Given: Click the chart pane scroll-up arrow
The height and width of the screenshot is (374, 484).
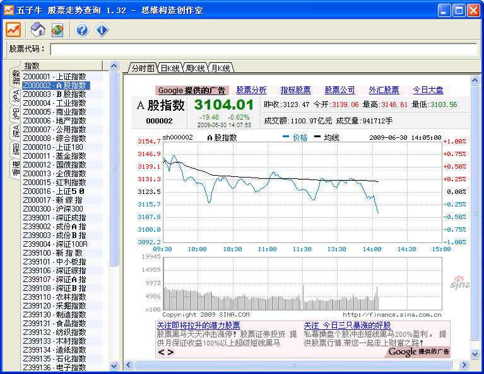Looking at the screenshot, I should click(x=475, y=81).
